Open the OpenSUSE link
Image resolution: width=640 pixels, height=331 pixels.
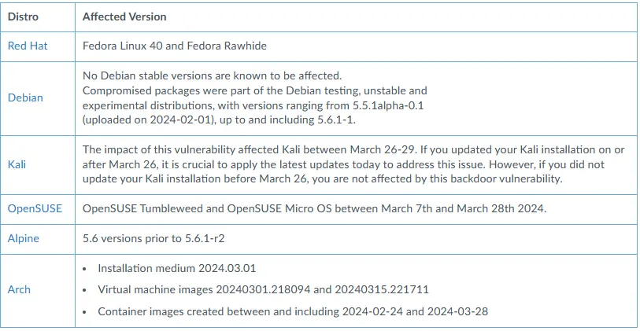tap(35, 208)
